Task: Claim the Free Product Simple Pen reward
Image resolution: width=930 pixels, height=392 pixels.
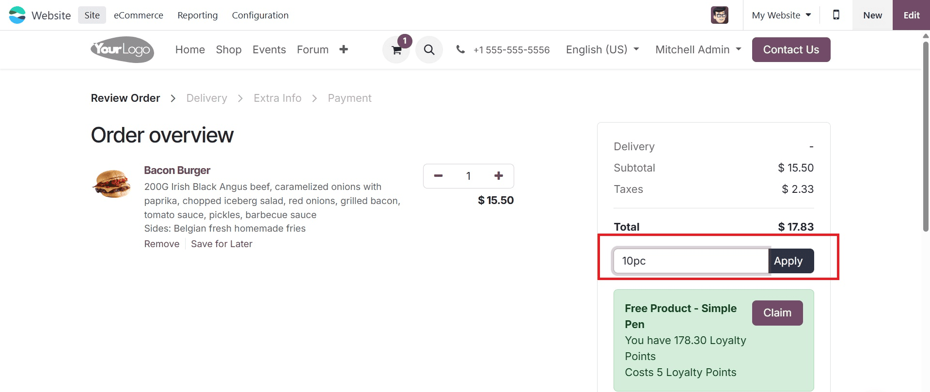Action: click(x=777, y=313)
